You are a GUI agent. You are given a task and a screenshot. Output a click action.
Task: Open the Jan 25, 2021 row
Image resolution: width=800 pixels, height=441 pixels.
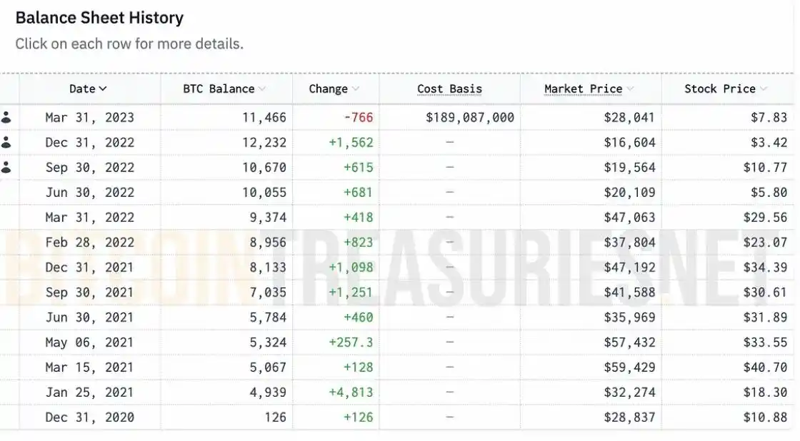click(x=89, y=392)
